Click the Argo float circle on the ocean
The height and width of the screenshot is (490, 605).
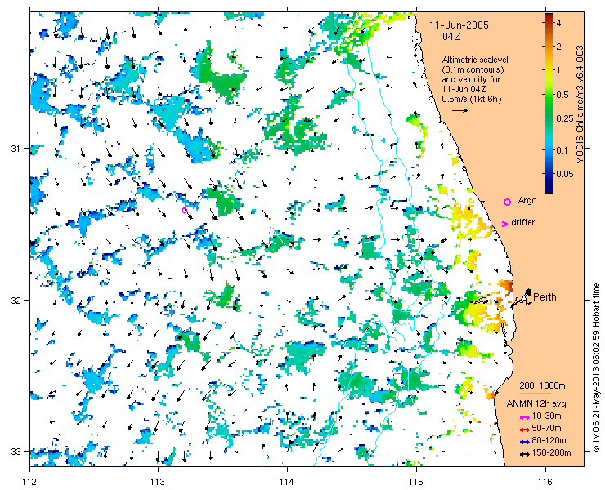click(184, 210)
